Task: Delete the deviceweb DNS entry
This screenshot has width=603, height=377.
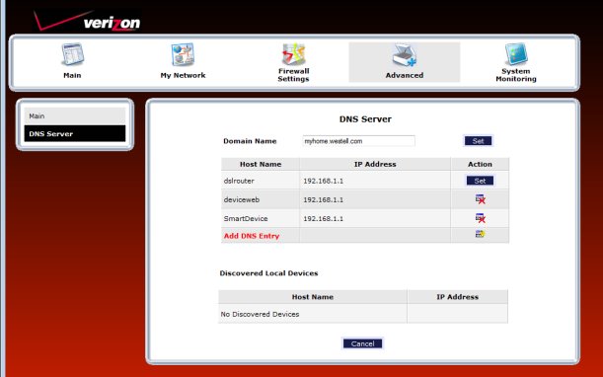Action: point(480,199)
